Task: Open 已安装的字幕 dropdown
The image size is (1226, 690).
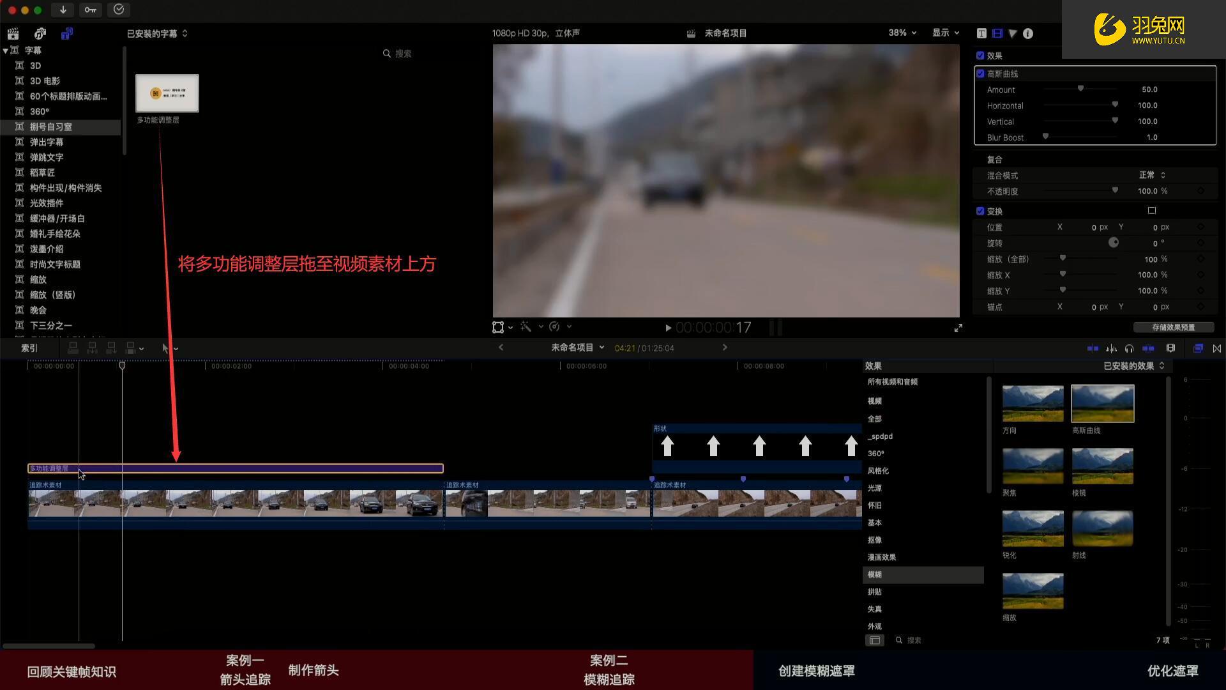Action: (x=157, y=33)
